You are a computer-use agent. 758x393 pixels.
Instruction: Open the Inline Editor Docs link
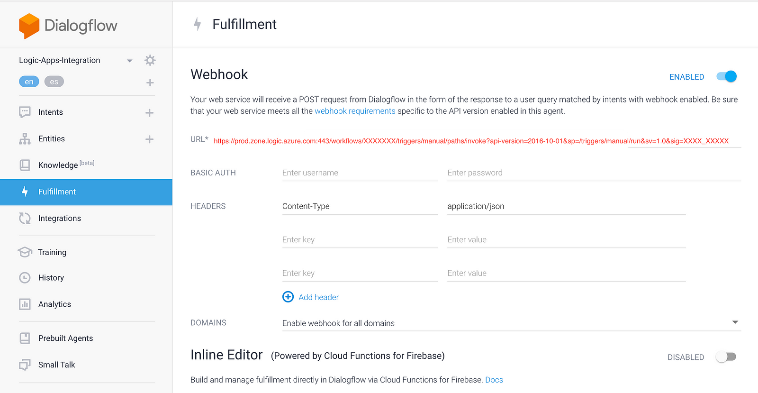(x=494, y=380)
